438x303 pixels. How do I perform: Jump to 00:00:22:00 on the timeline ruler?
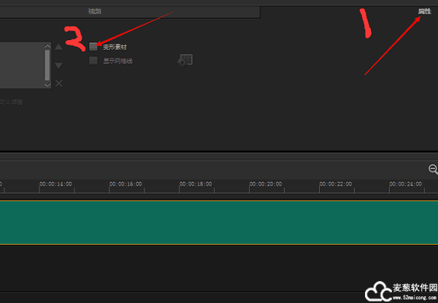(336, 184)
